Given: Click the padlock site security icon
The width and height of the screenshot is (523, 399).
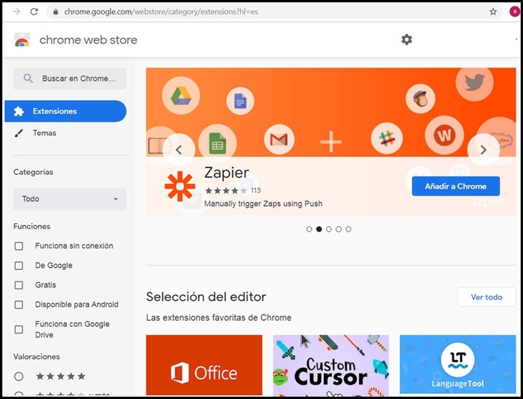Looking at the screenshot, I should 56,12.
